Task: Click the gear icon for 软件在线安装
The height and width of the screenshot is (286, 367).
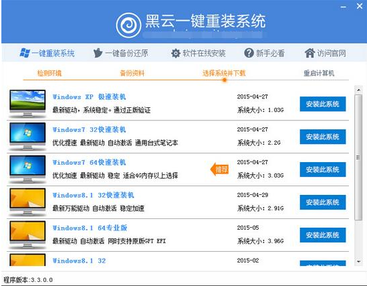Action: pyautogui.click(x=176, y=53)
